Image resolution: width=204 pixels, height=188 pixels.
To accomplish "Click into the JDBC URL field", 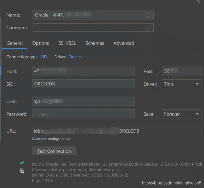I will tap(117, 131).
